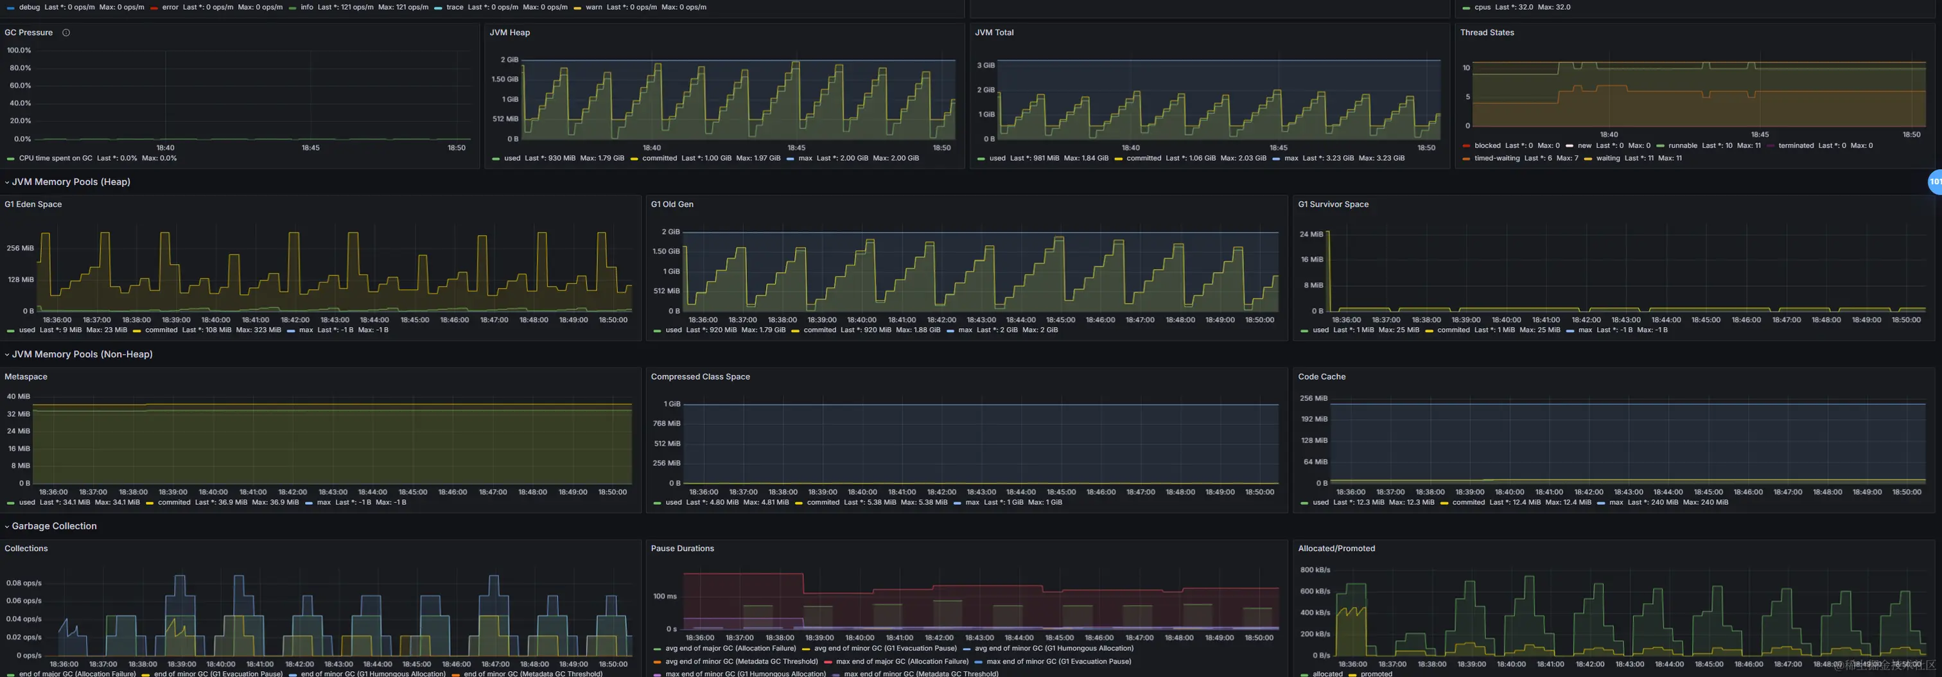This screenshot has width=1942, height=677.
Task: Toggle avg end of minor GC (G1 Humongous Allocation)
Action: pos(1054,648)
